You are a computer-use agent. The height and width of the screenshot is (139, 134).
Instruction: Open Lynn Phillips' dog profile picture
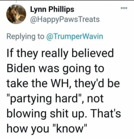pos(16,14)
